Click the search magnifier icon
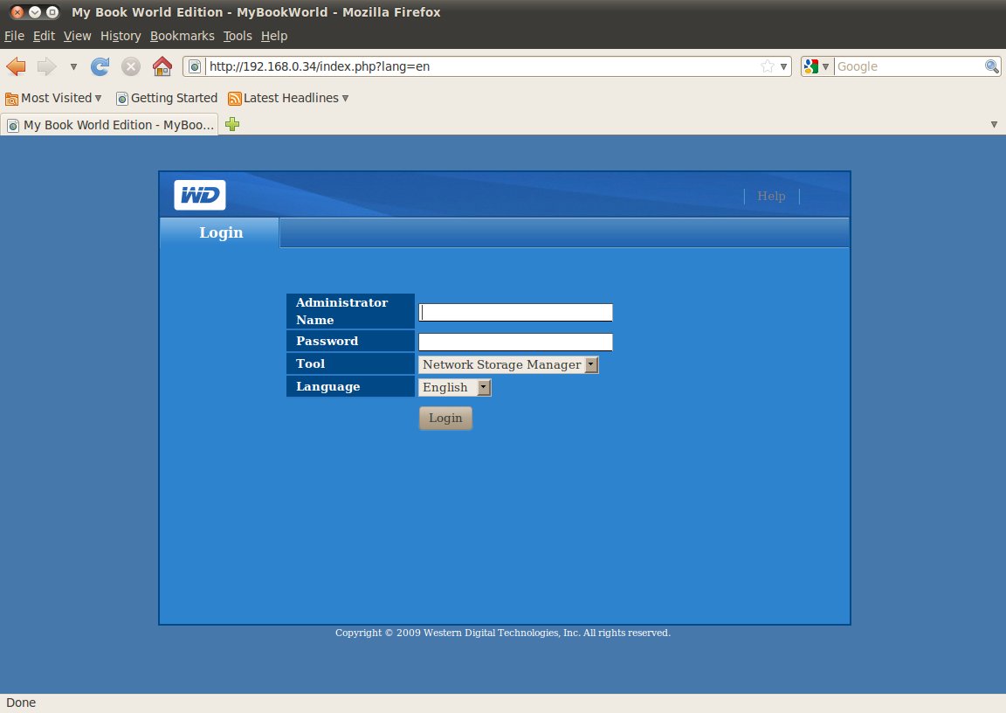 (991, 66)
